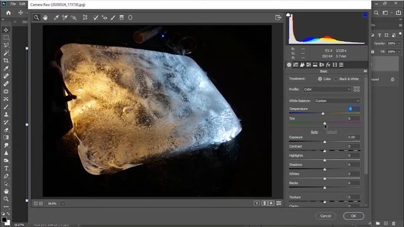
Task: Select the Black & White treatment radio button
Action: click(x=336, y=79)
